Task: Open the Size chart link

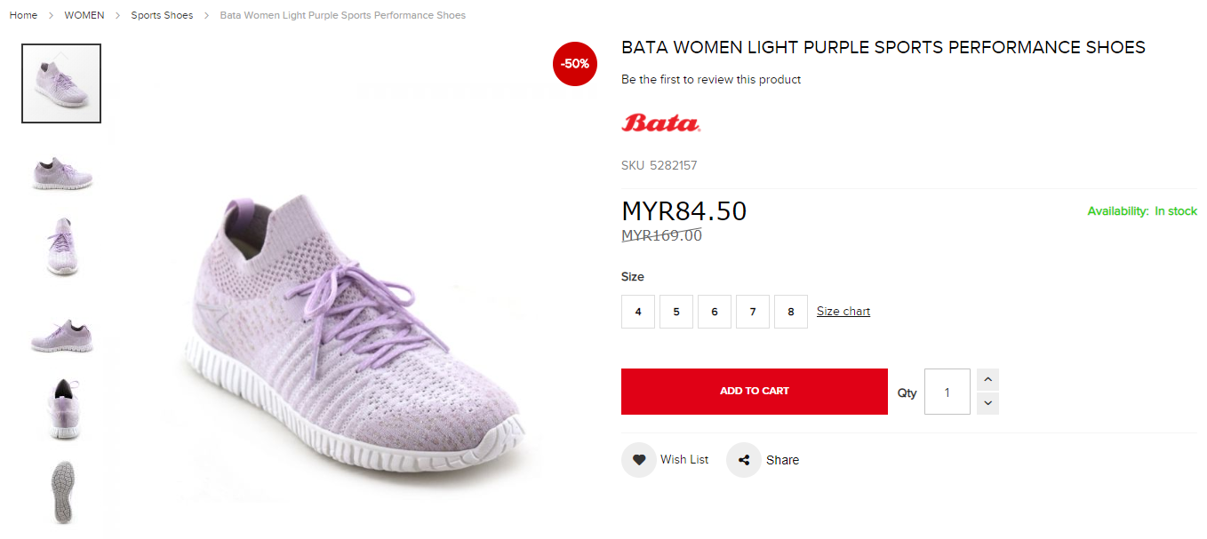Action: (x=843, y=312)
